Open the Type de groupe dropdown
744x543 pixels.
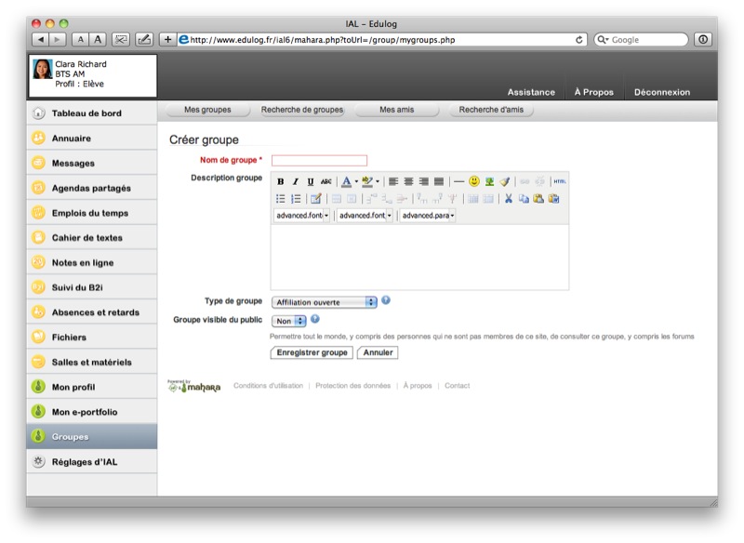325,302
